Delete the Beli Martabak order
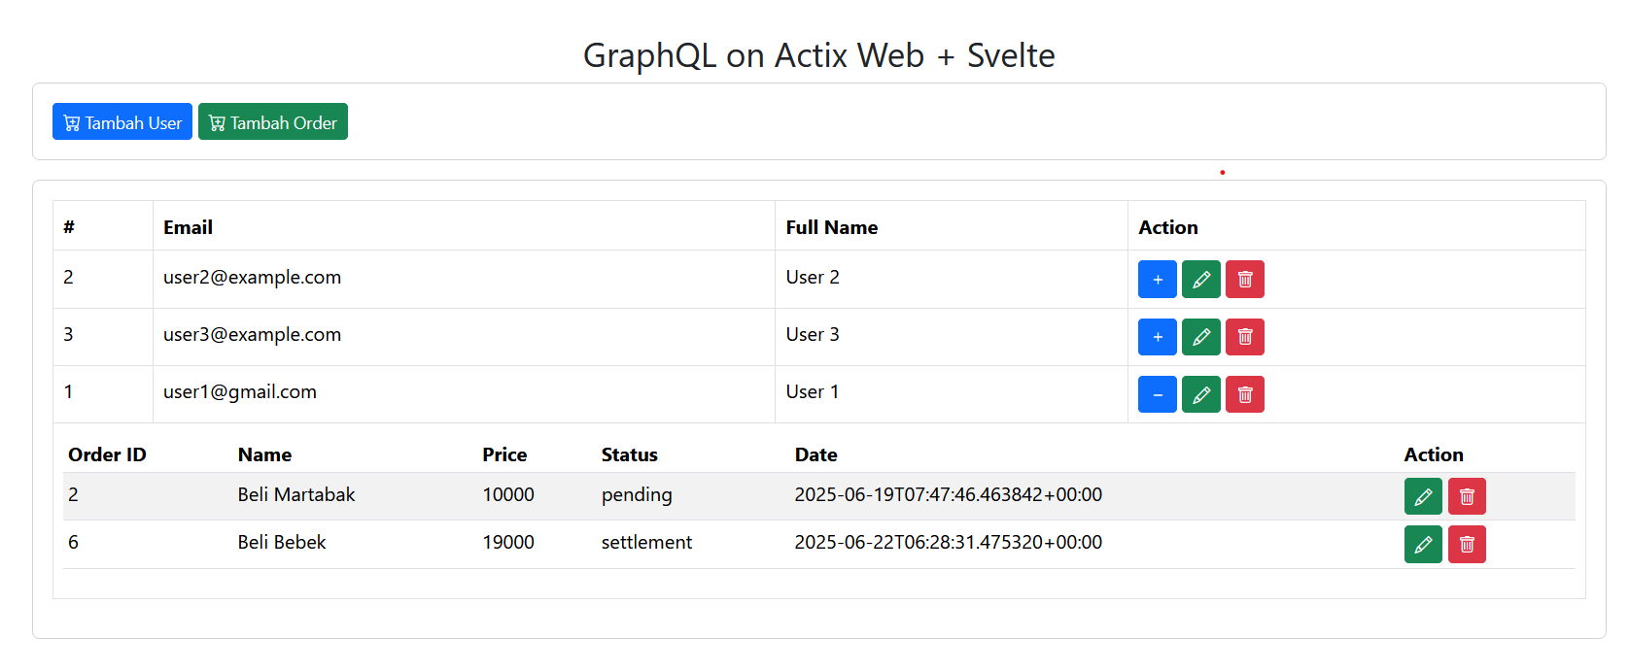The width and height of the screenshot is (1630, 672). [x=1467, y=497]
